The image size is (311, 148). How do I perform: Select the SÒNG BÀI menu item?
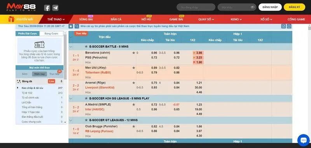(x=86, y=19)
